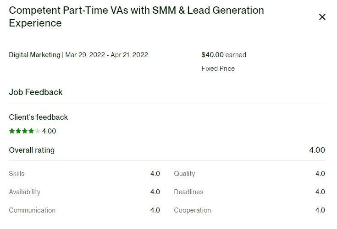Click the Cooperation rating label

(193, 210)
